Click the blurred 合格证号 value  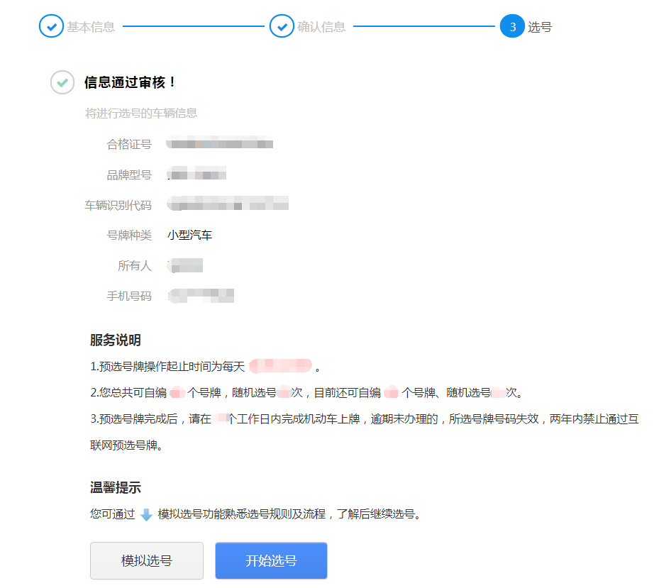pyautogui.click(x=220, y=144)
